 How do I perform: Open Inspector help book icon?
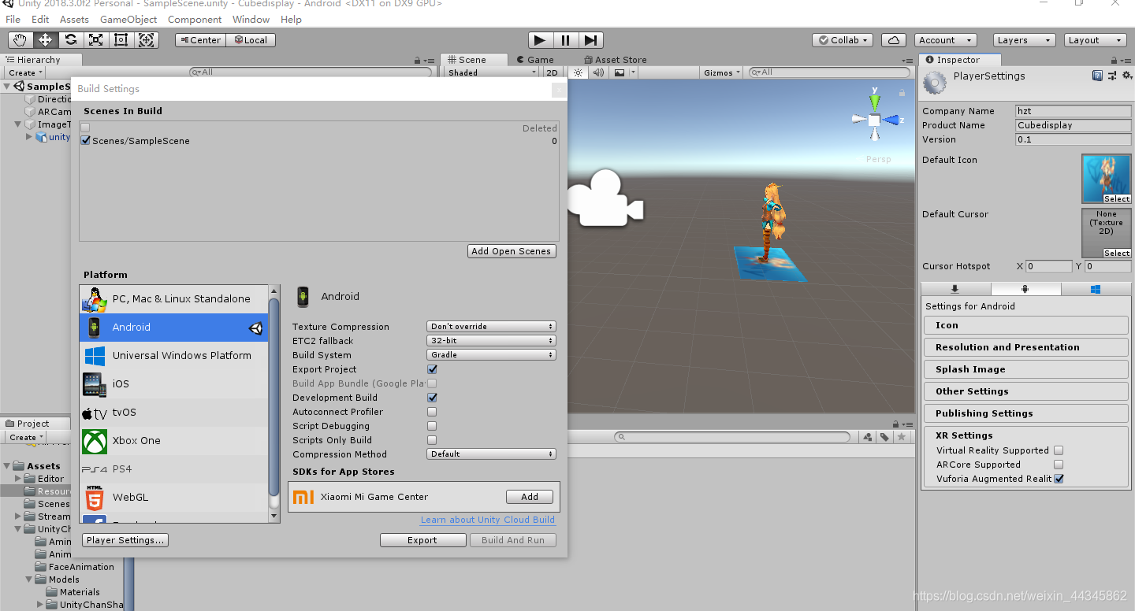pos(1097,76)
